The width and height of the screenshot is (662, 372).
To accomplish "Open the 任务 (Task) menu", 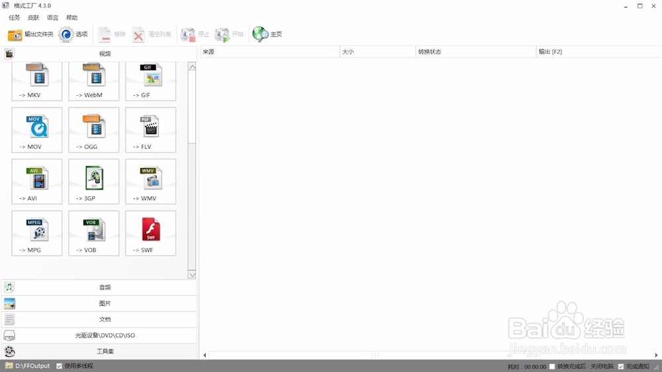I will 15,18.
